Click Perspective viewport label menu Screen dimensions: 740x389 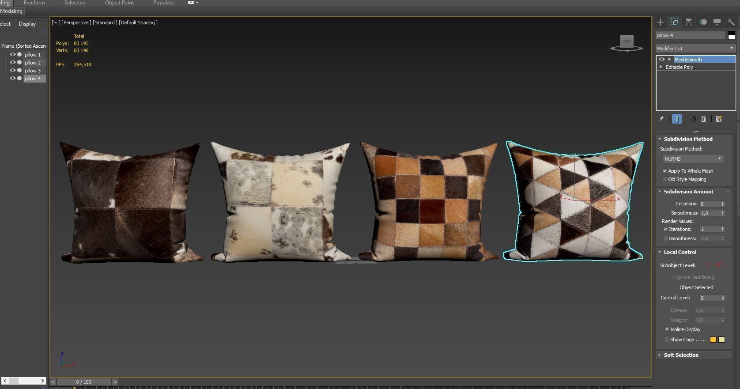76,23
